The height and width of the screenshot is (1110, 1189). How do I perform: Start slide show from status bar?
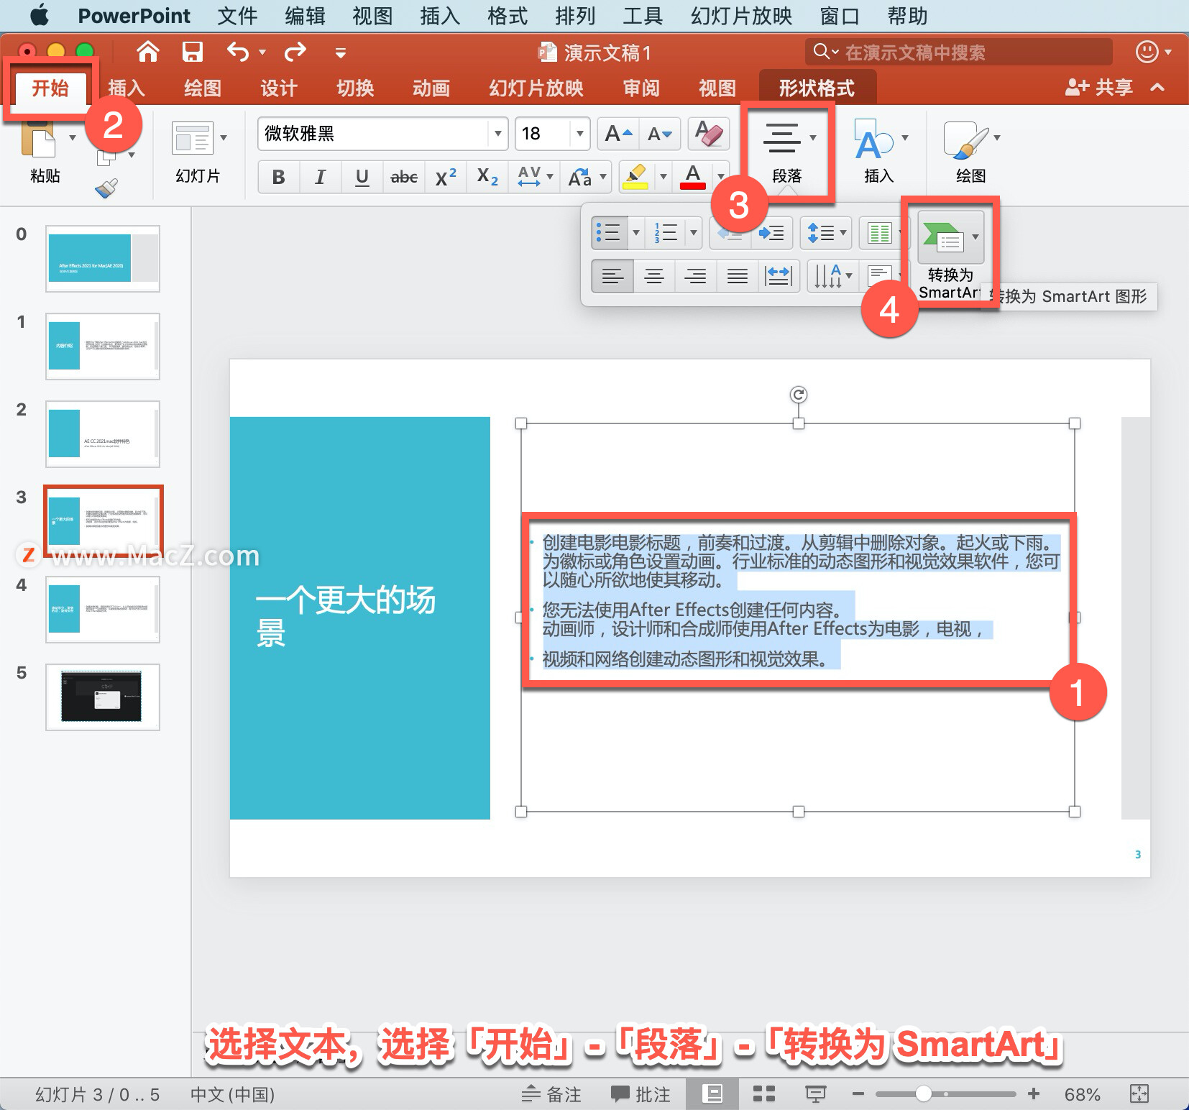pyautogui.click(x=815, y=1093)
